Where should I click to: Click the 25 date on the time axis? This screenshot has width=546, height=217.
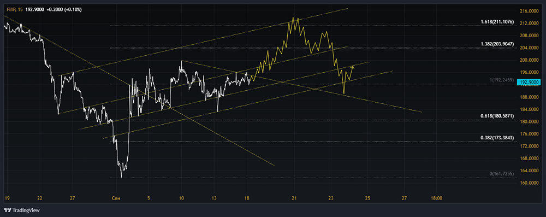pyautogui.click(x=367, y=198)
